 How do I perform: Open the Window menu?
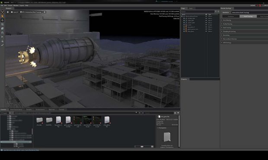(16, 6)
